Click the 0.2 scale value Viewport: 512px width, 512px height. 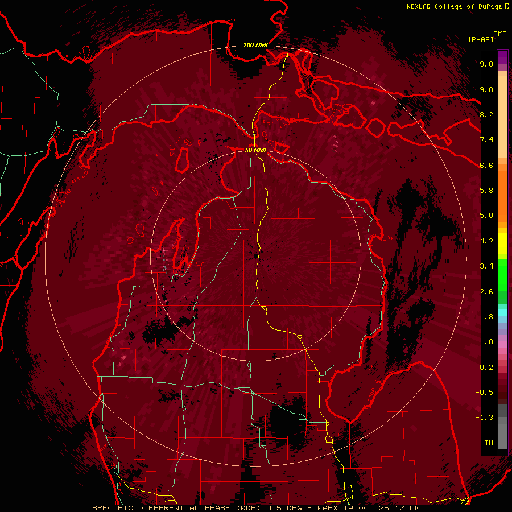click(x=486, y=368)
